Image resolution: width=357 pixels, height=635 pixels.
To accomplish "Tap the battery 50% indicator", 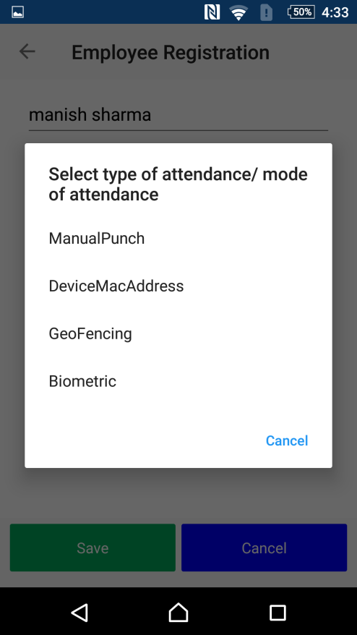I will point(301,12).
